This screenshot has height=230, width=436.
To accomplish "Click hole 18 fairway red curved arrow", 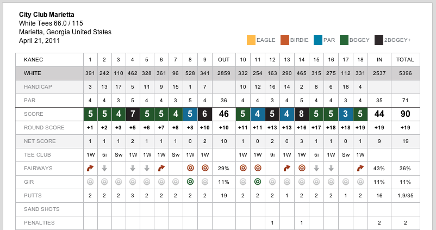I will click(360, 169).
